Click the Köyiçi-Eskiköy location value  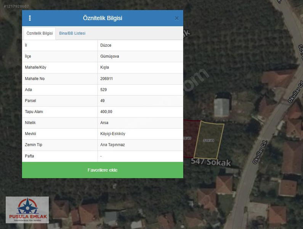pos(112,134)
